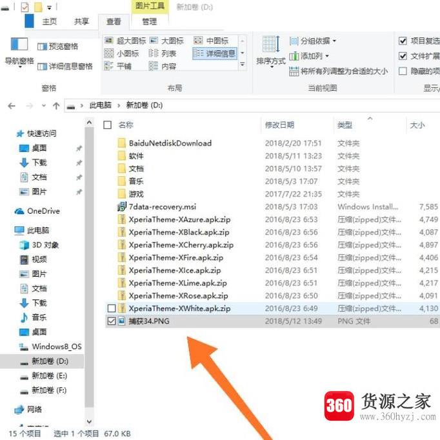
Task: Sort by the Type (类型) column
Action: pyautogui.click(x=345, y=125)
